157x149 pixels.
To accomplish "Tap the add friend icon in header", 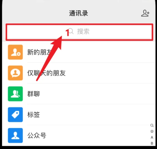I will click(145, 13).
